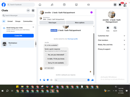Image resolution: width=130 pixels, height=97 pixels.
Task: Expand Privacy & support section
Action: tap(112, 49)
